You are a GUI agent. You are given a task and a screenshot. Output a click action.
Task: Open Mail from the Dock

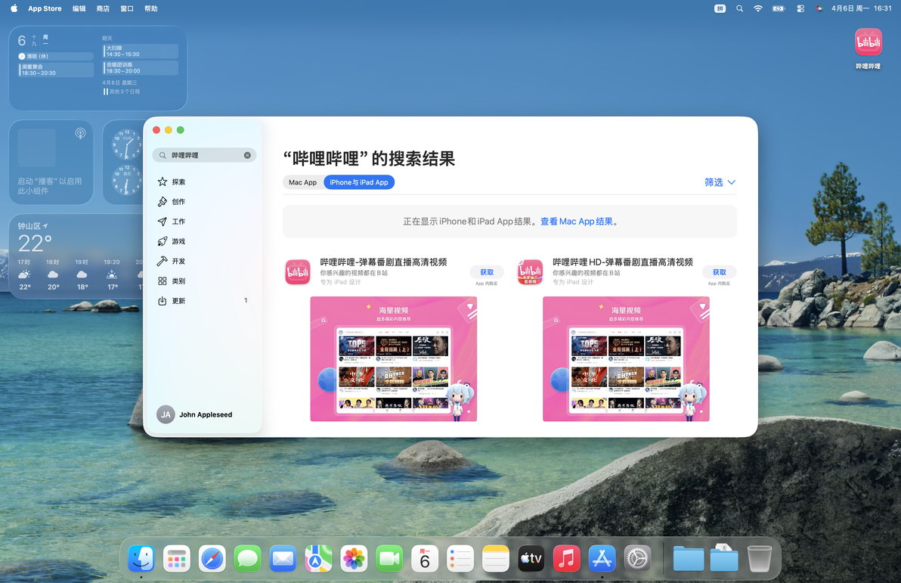click(x=283, y=558)
